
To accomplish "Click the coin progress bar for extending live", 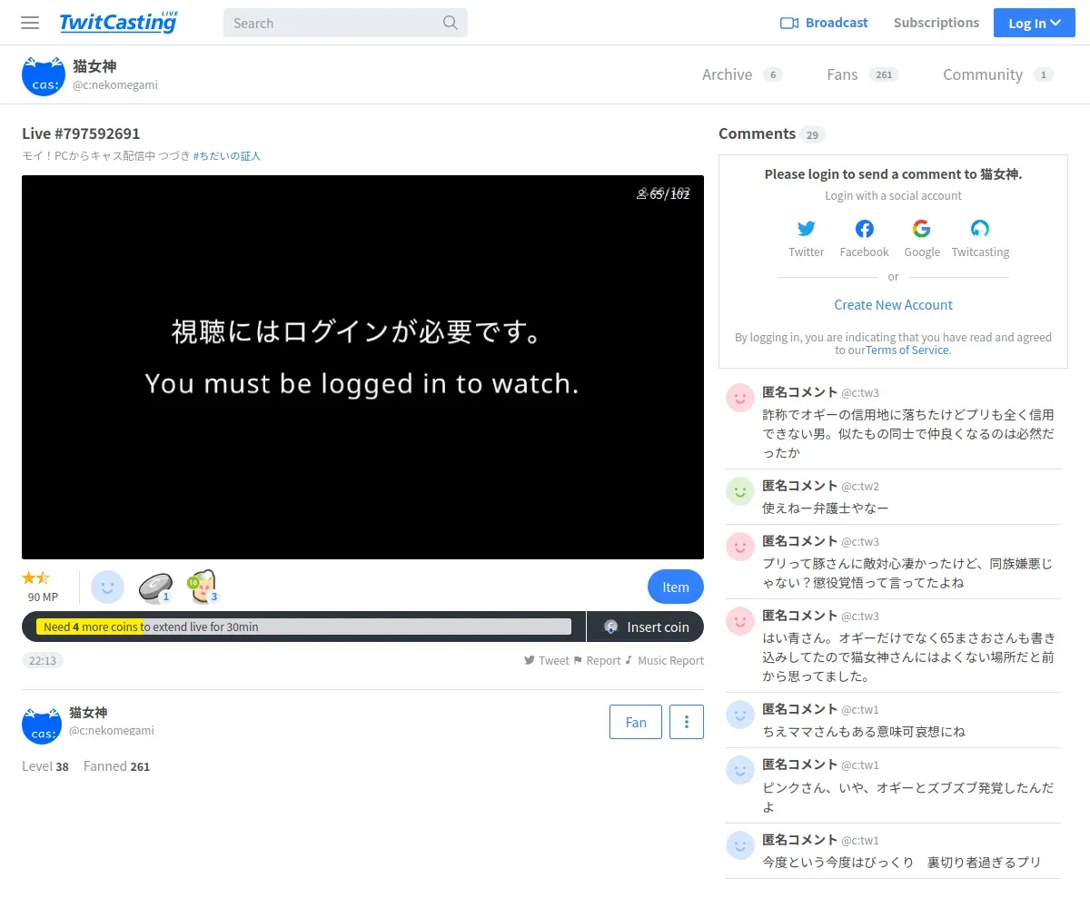I will point(303,627).
